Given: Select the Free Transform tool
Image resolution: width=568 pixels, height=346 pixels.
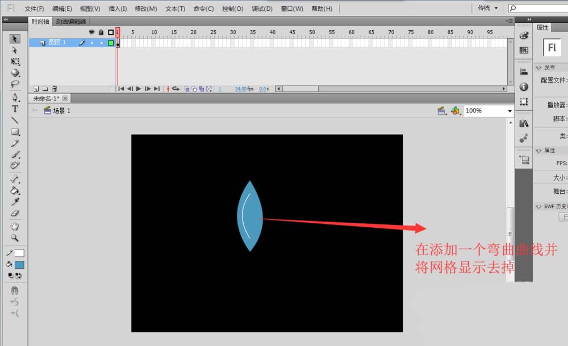Looking at the screenshot, I should pyautogui.click(x=15, y=61).
